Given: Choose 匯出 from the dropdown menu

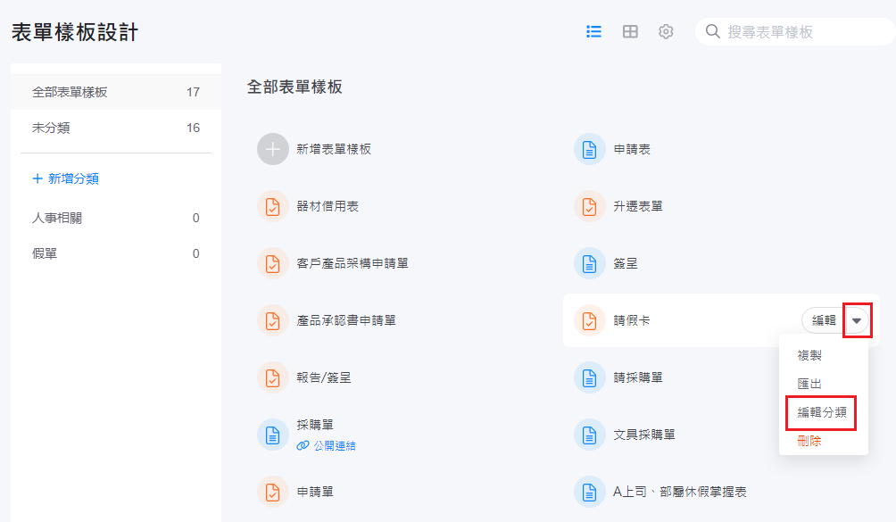Looking at the screenshot, I should (x=809, y=384).
